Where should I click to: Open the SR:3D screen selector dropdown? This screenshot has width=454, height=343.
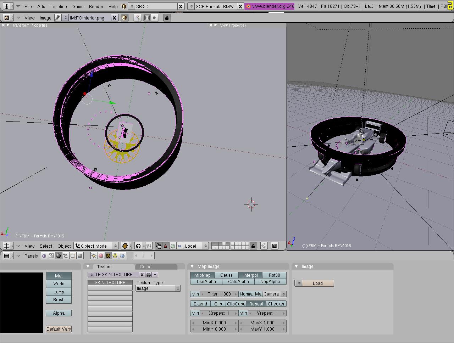coord(131,6)
